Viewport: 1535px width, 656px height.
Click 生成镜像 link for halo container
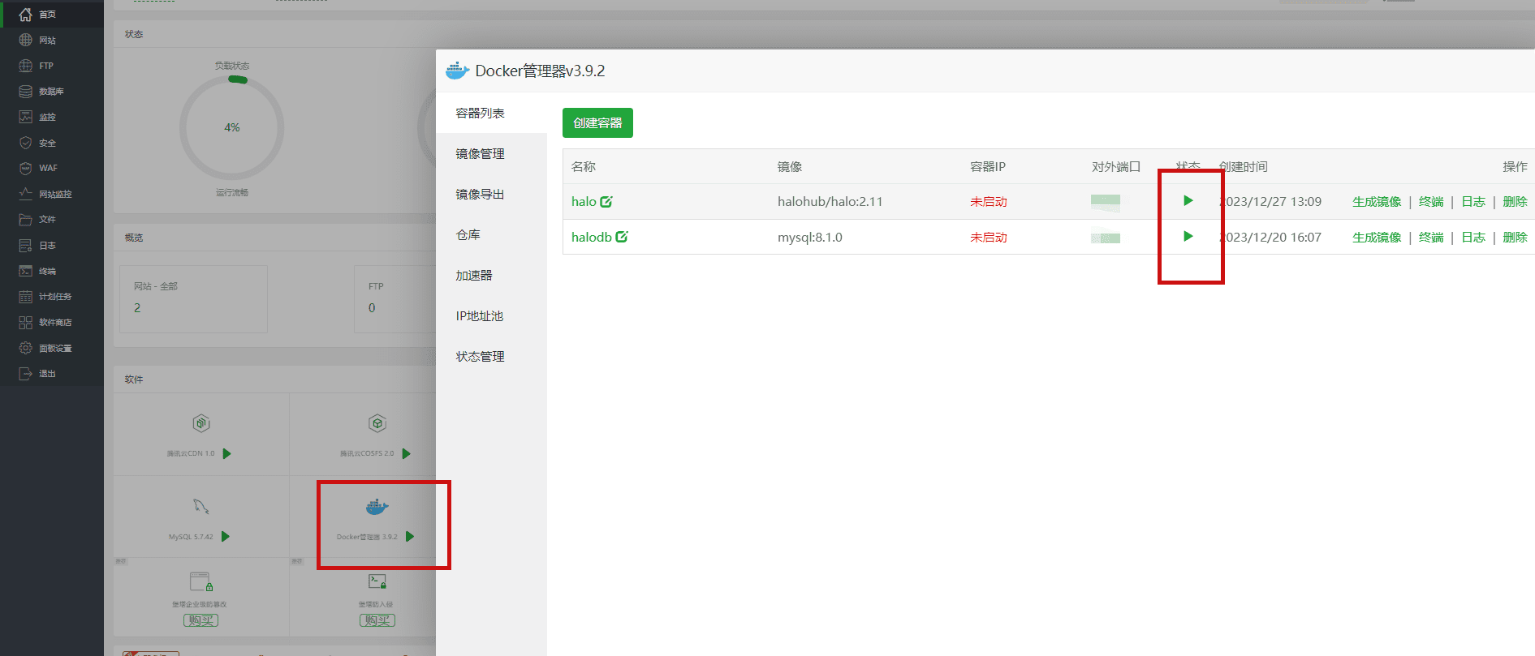(x=1376, y=202)
